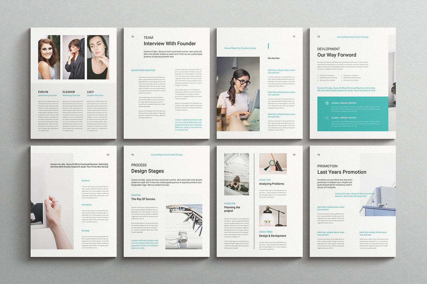This screenshot has height=284, width=427.
Task: Click the "Strategy" section label
Action: pos(85,231)
